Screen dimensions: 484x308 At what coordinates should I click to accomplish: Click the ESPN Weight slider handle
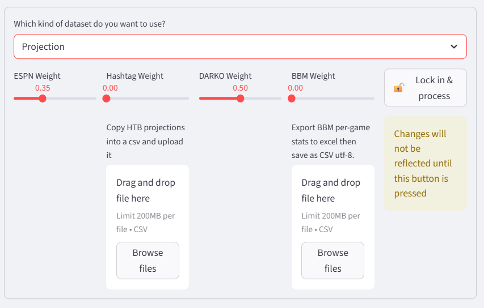click(43, 99)
